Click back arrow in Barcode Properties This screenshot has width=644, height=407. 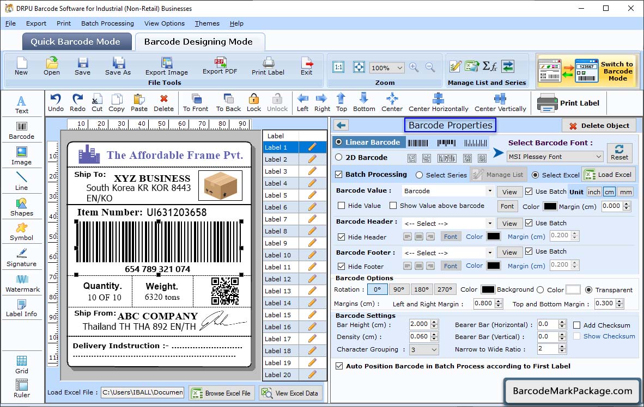point(341,125)
